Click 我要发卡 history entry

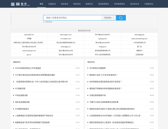(x=139, y=51)
